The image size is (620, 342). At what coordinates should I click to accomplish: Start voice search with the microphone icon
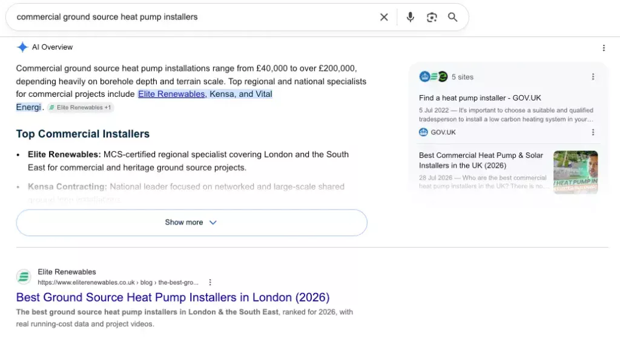(x=410, y=17)
